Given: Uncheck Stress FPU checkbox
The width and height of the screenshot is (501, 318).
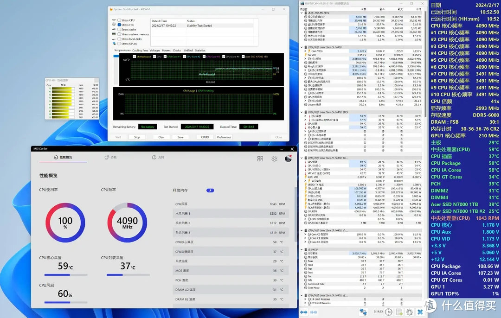Looking at the screenshot, I should (119, 25).
